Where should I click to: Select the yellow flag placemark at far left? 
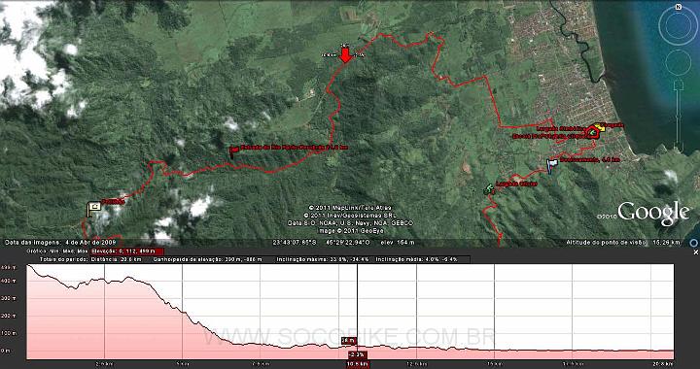[x=93, y=209]
